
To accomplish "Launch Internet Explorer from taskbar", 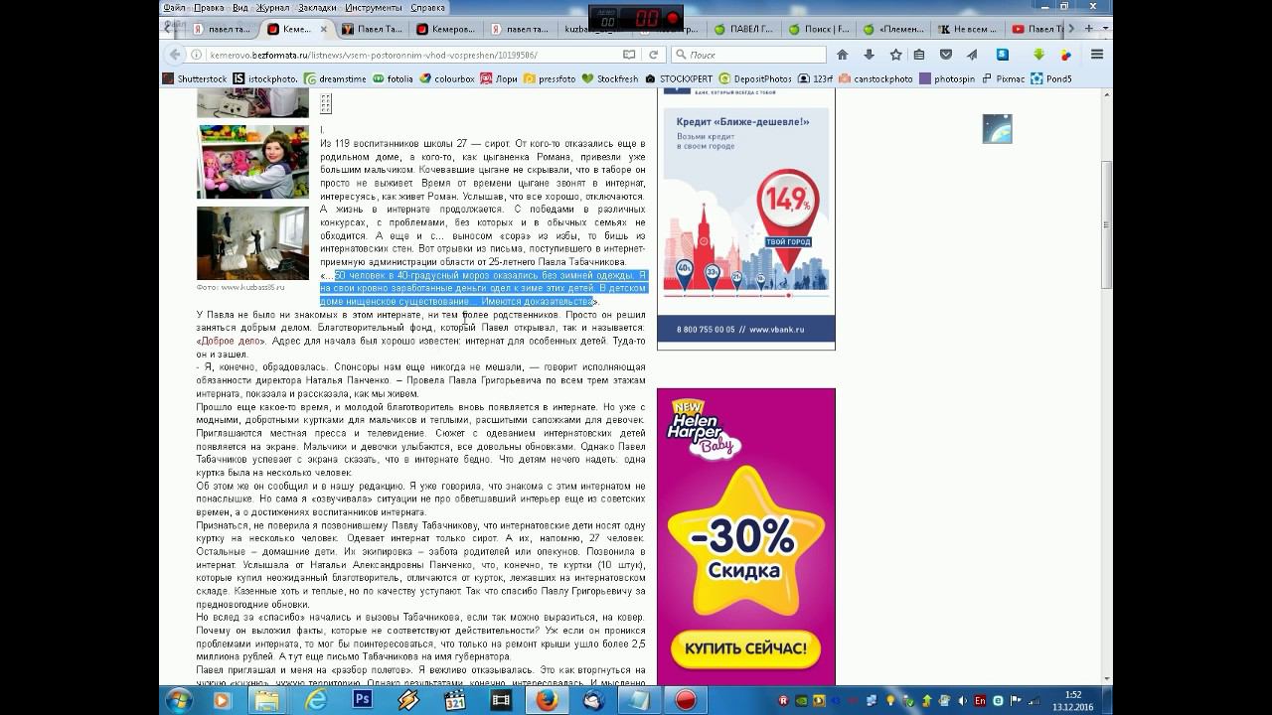I will (315, 700).
